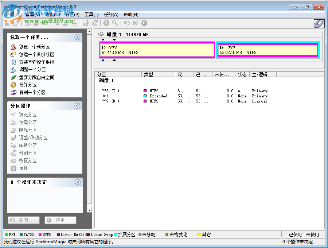Screen dimensions: 328x248
Task: Click the 应用 button
Action: [60, 220]
